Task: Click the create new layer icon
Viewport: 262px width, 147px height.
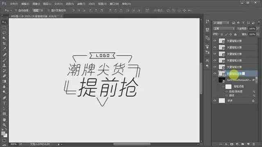Action: [248, 144]
